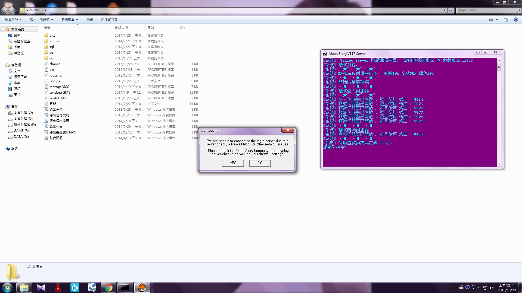The image size is (522, 293).
Task: Open 視訊 library in navigation pane
Action: coord(17,89)
